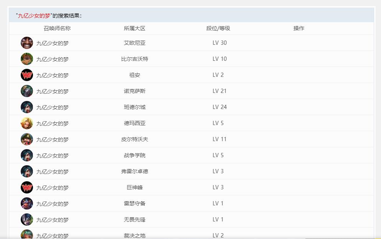Viewport: 381px width, 239px height.
Task: Click the 段位/等级 column header
Action: [218, 28]
